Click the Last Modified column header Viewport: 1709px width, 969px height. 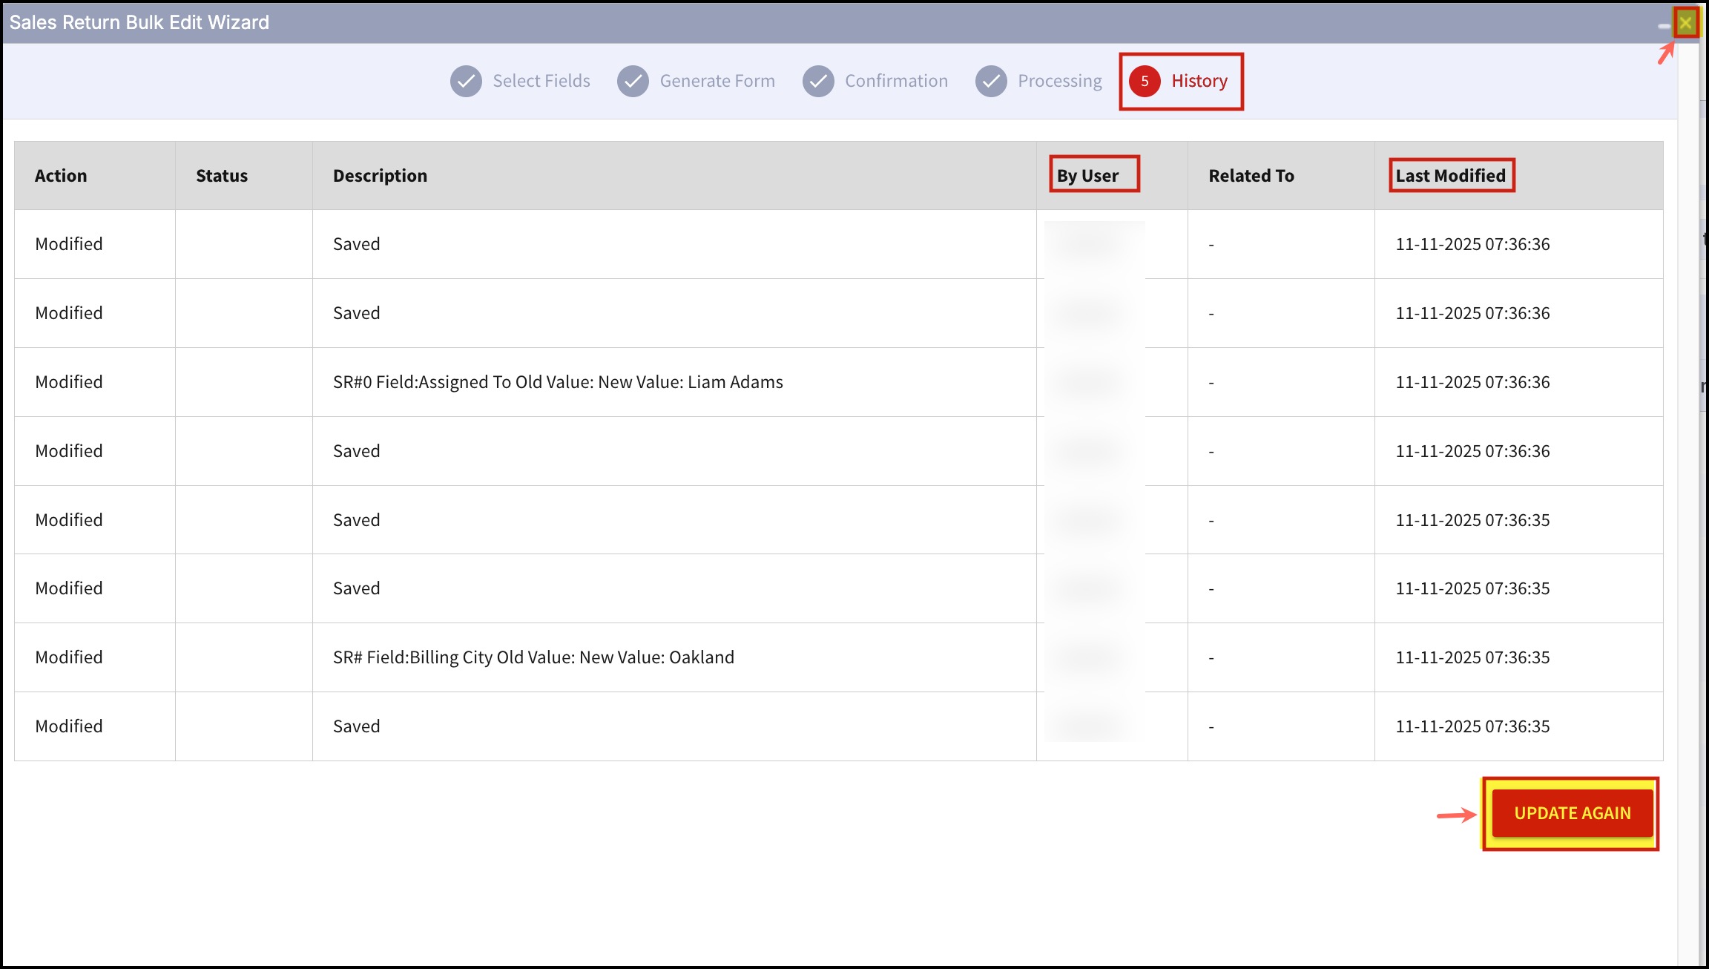(1450, 176)
